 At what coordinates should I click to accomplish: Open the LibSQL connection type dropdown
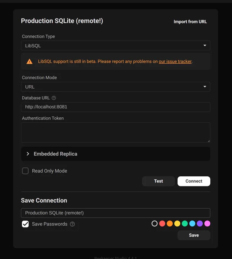[x=116, y=45]
